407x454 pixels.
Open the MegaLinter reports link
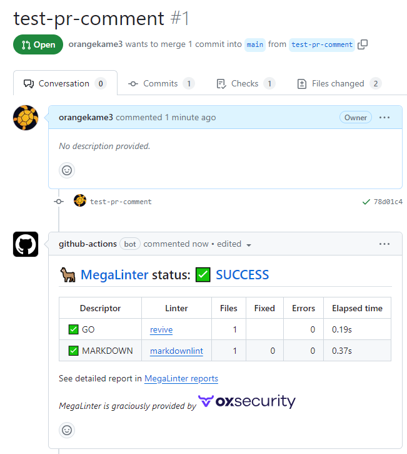[181, 378]
